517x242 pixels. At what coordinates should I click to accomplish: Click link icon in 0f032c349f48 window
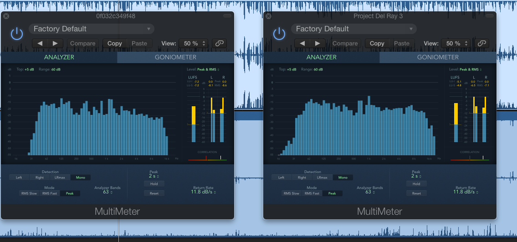(219, 44)
